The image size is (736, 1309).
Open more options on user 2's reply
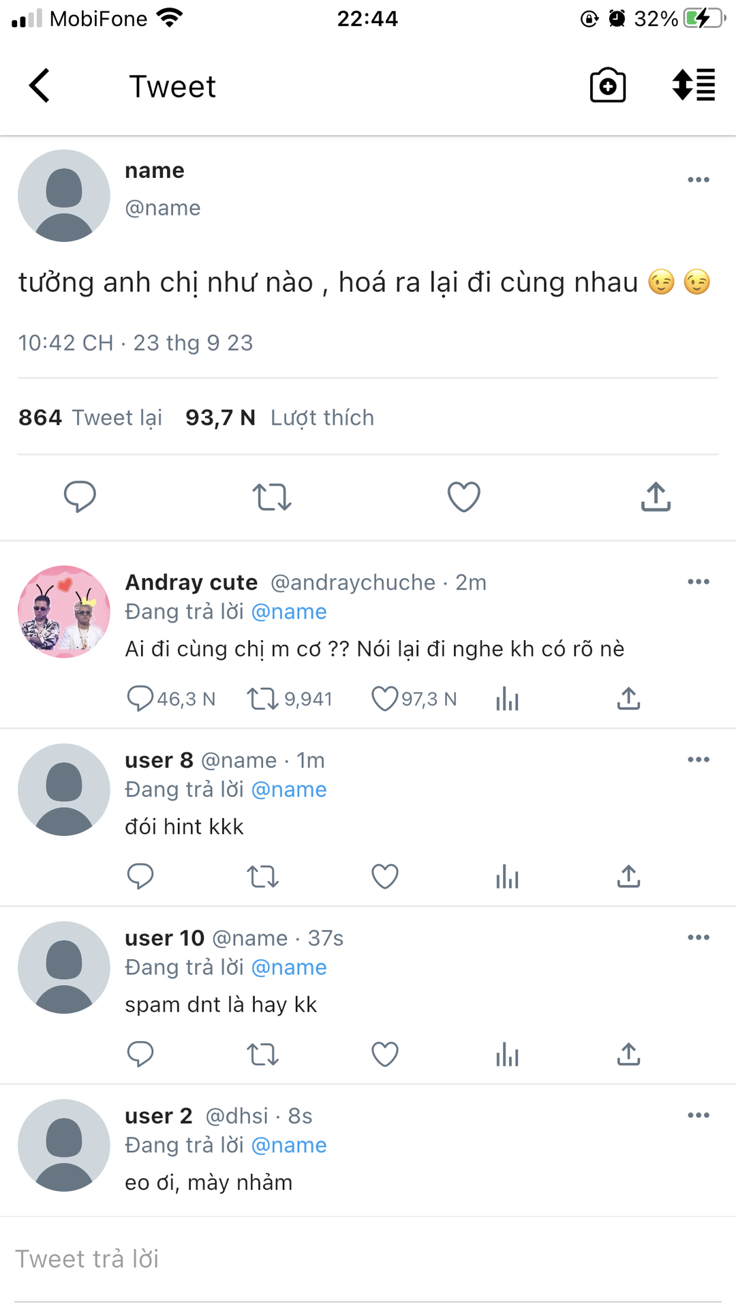pos(699,1116)
